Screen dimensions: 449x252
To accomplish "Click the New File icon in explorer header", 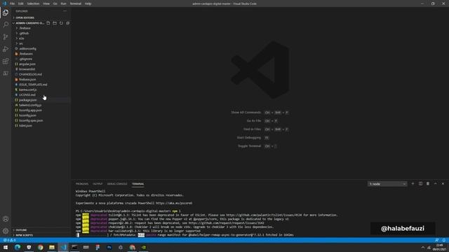I will (48, 23).
